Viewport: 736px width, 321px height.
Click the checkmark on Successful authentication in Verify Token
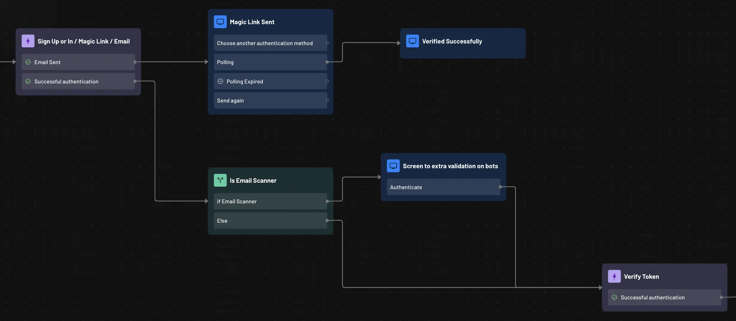[614, 297]
